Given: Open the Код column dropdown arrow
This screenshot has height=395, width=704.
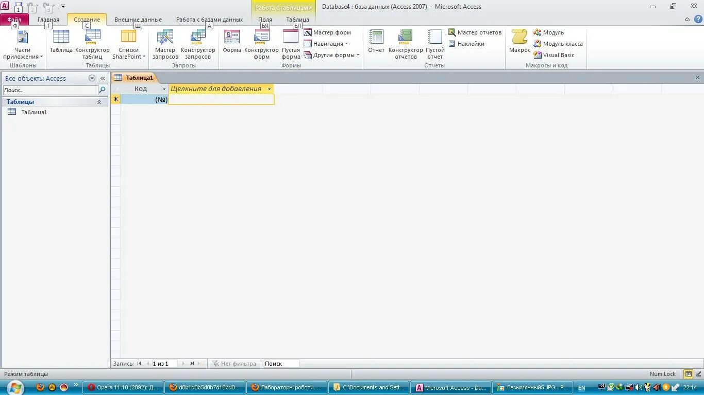Looking at the screenshot, I should point(164,89).
